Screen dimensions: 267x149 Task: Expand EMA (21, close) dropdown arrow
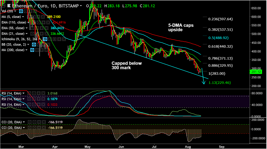click(26, 33)
